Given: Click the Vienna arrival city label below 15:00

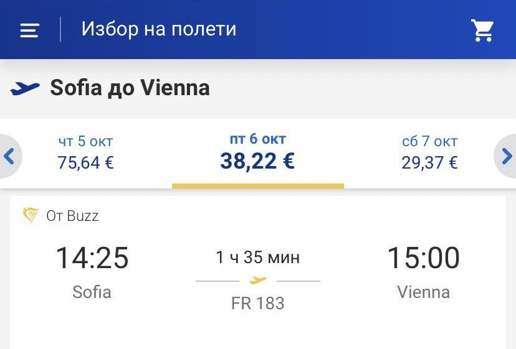Looking at the screenshot, I should point(423,292).
